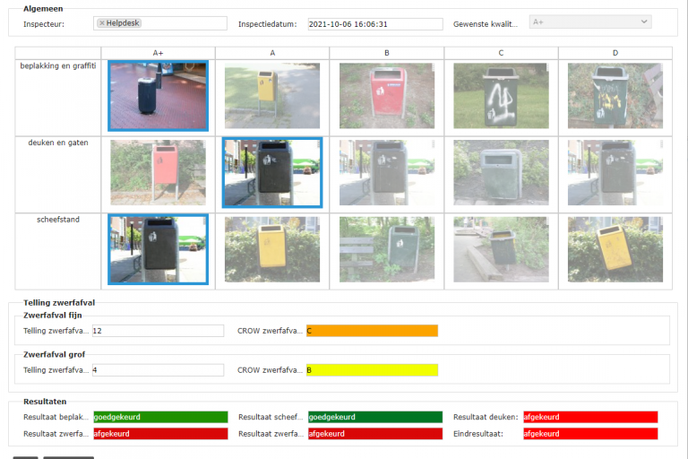This screenshot has height=459, width=688.
Task: Choose selected A image for deuken en gaten
Action: tap(272, 172)
